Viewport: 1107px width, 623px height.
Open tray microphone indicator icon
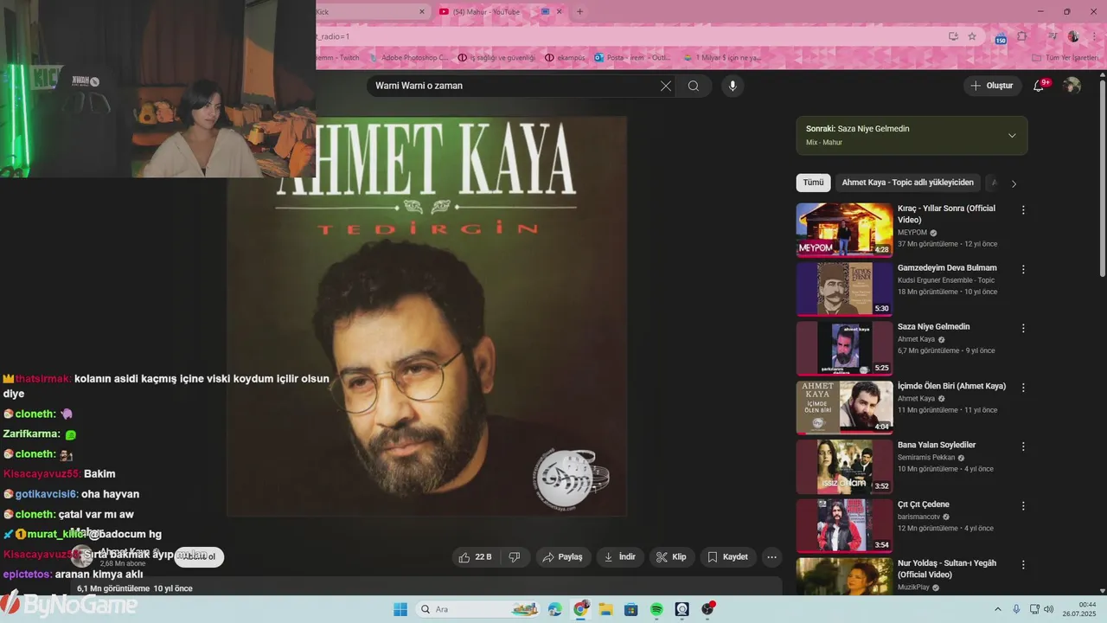click(1016, 609)
